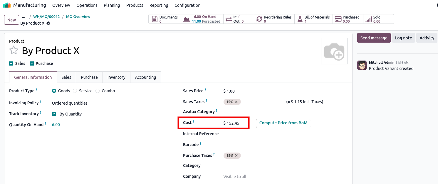This screenshot has height=184, width=438.
Task: Toggle the favorite star for By Product X
Action: click(14, 51)
